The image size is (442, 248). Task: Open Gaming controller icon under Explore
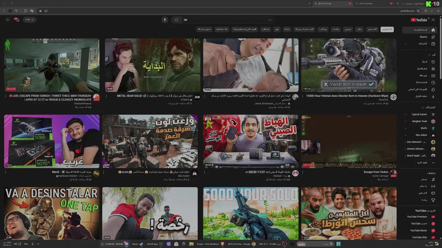(433, 193)
